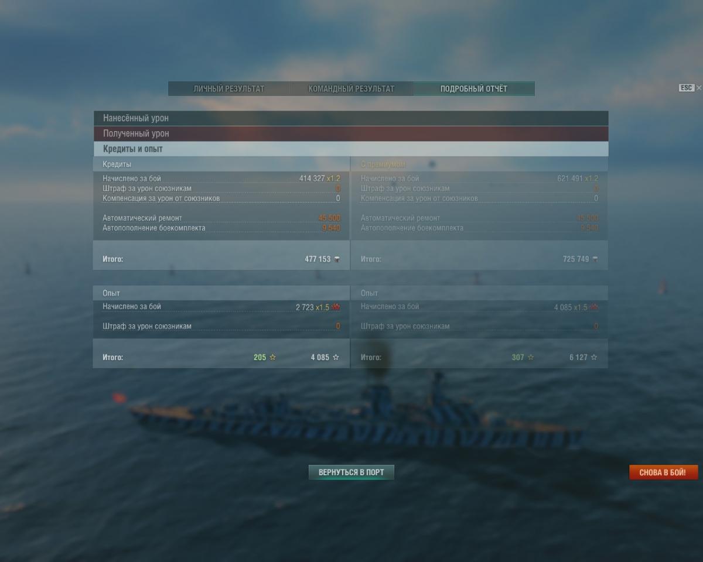This screenshot has width=703, height=562.
Task: Close the report with the X icon
Action: 699,88
